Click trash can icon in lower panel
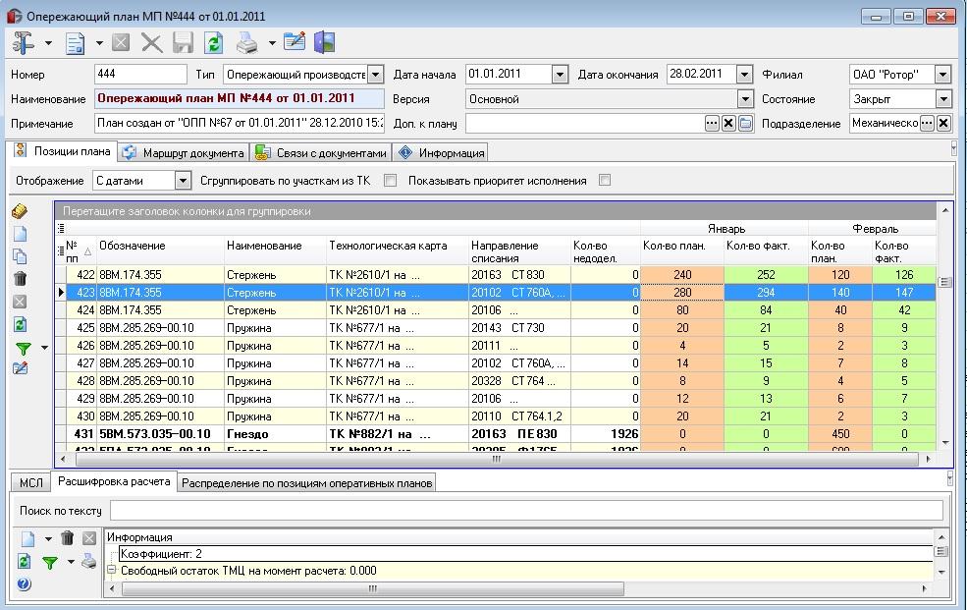This screenshot has width=967, height=610. coord(67,538)
